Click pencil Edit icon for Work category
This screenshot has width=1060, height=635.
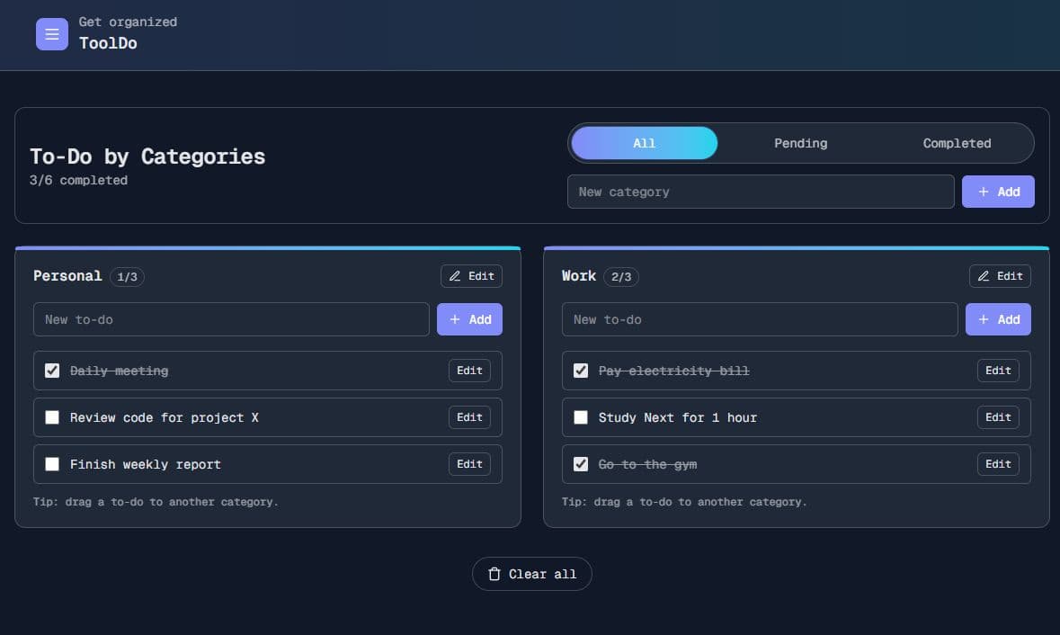(984, 276)
